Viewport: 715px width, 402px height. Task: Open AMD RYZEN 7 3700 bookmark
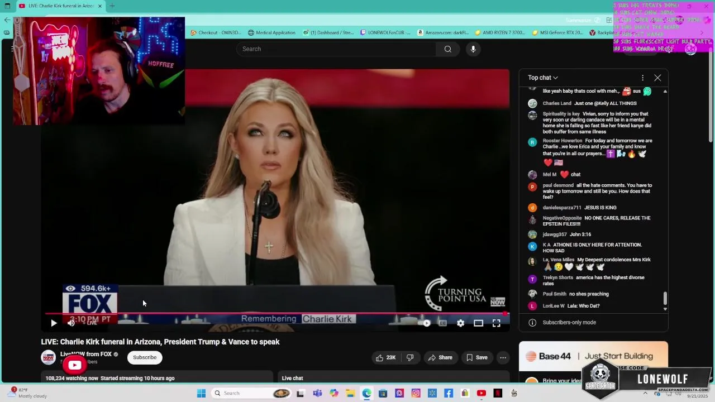500,32
